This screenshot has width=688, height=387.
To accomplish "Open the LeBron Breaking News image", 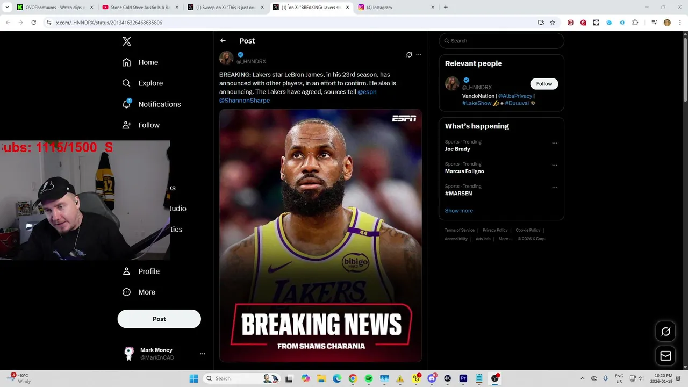I will coord(320,236).
